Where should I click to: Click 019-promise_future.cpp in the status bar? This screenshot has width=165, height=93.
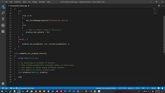tap(25, 88)
